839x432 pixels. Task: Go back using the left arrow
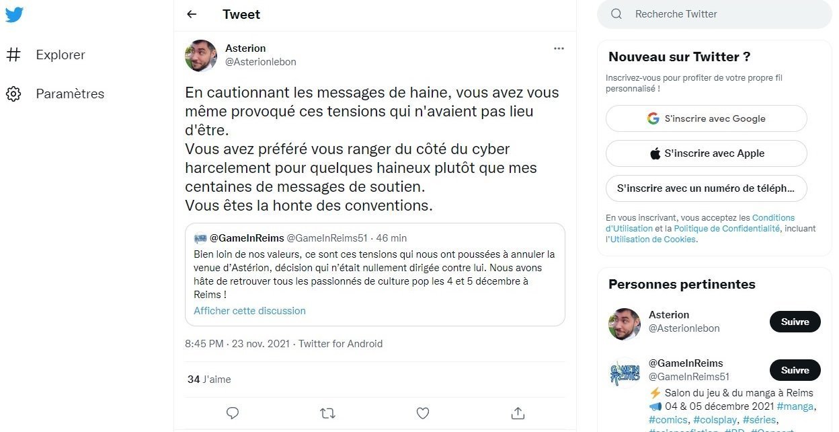(192, 14)
